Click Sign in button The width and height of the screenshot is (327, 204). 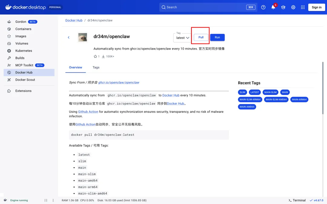(317, 7)
